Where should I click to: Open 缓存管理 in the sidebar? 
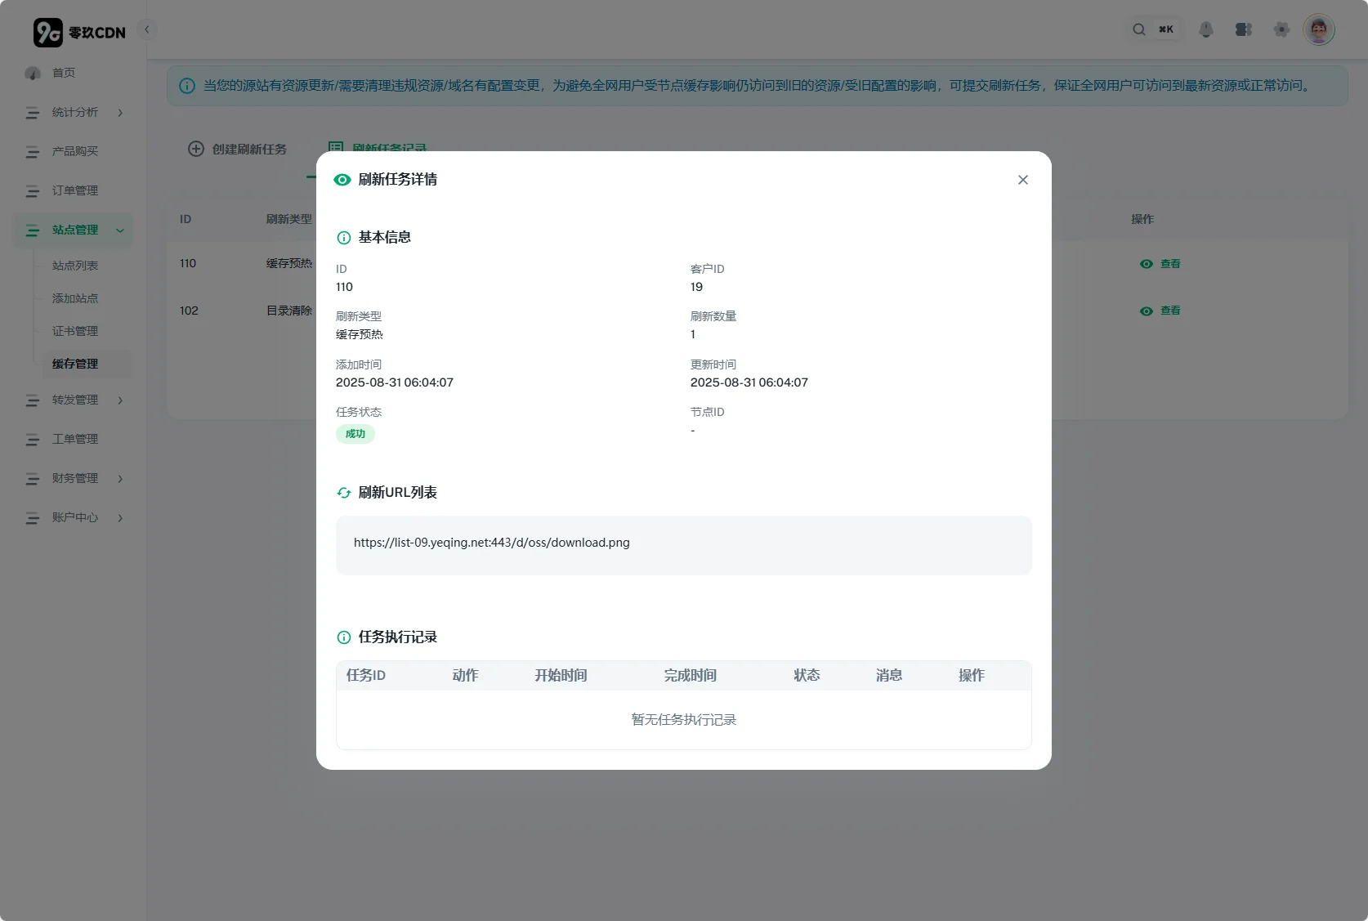(x=75, y=364)
